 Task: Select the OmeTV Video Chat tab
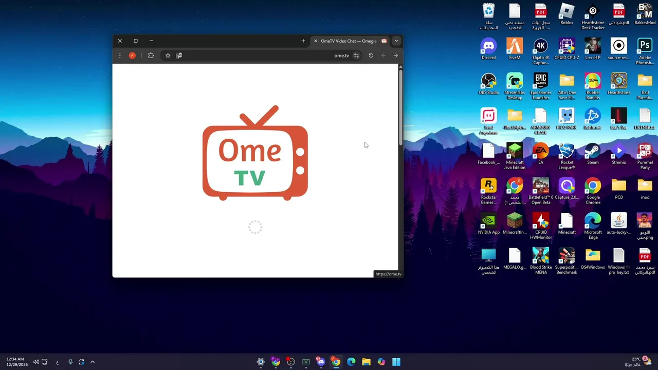(350, 41)
